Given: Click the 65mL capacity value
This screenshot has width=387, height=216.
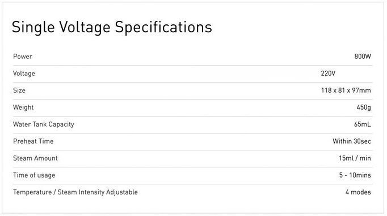Looking at the screenshot, I should coord(363,124).
